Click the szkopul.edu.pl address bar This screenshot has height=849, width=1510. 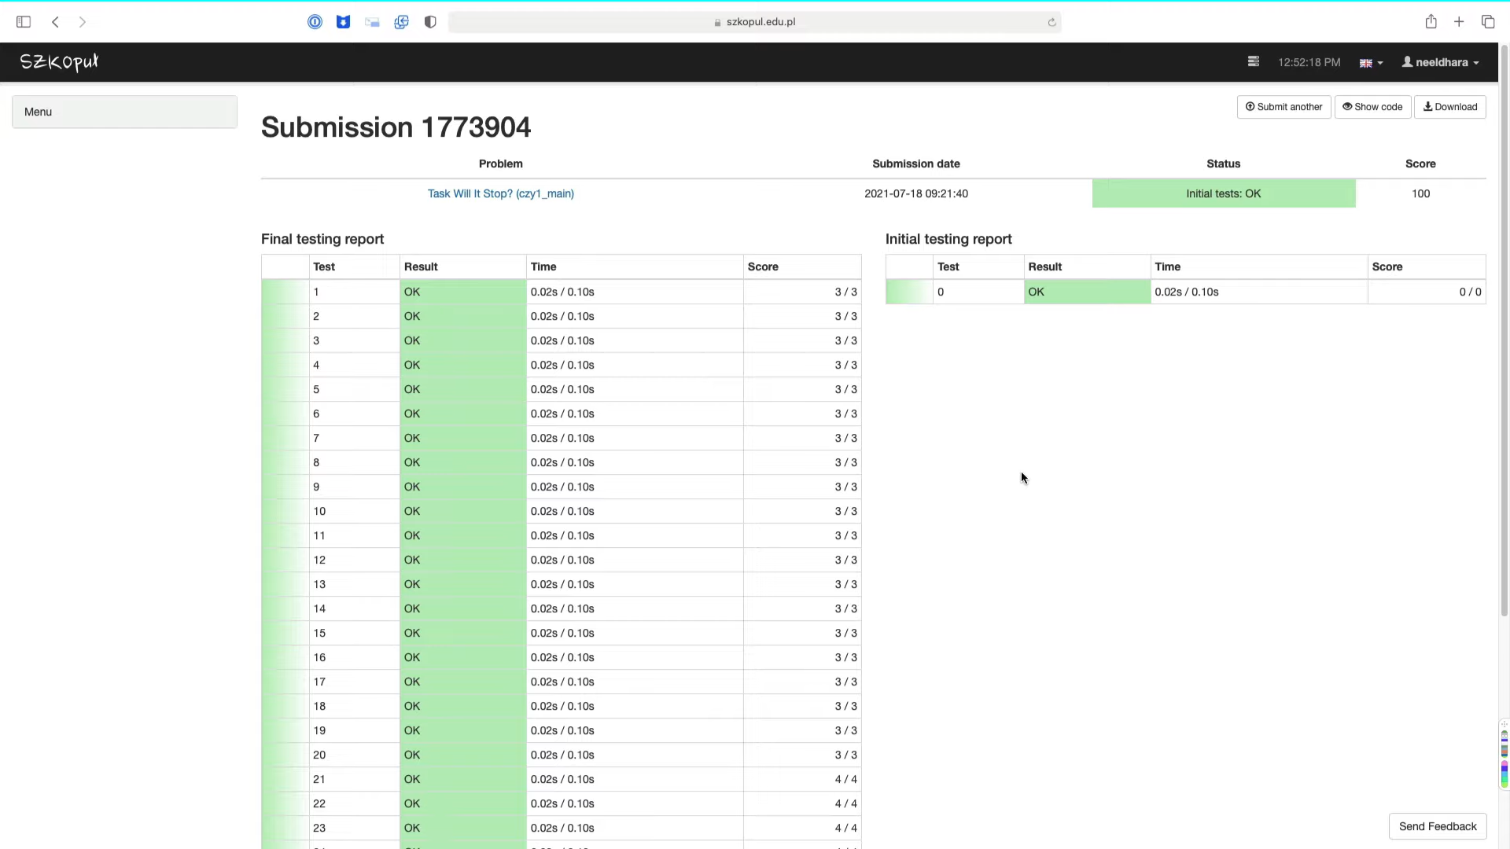coord(755,22)
